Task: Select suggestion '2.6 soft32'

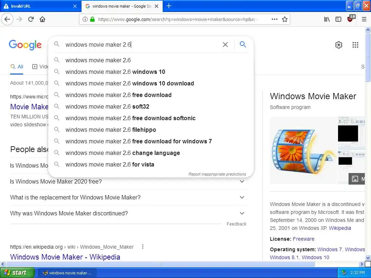Action: tap(151, 106)
